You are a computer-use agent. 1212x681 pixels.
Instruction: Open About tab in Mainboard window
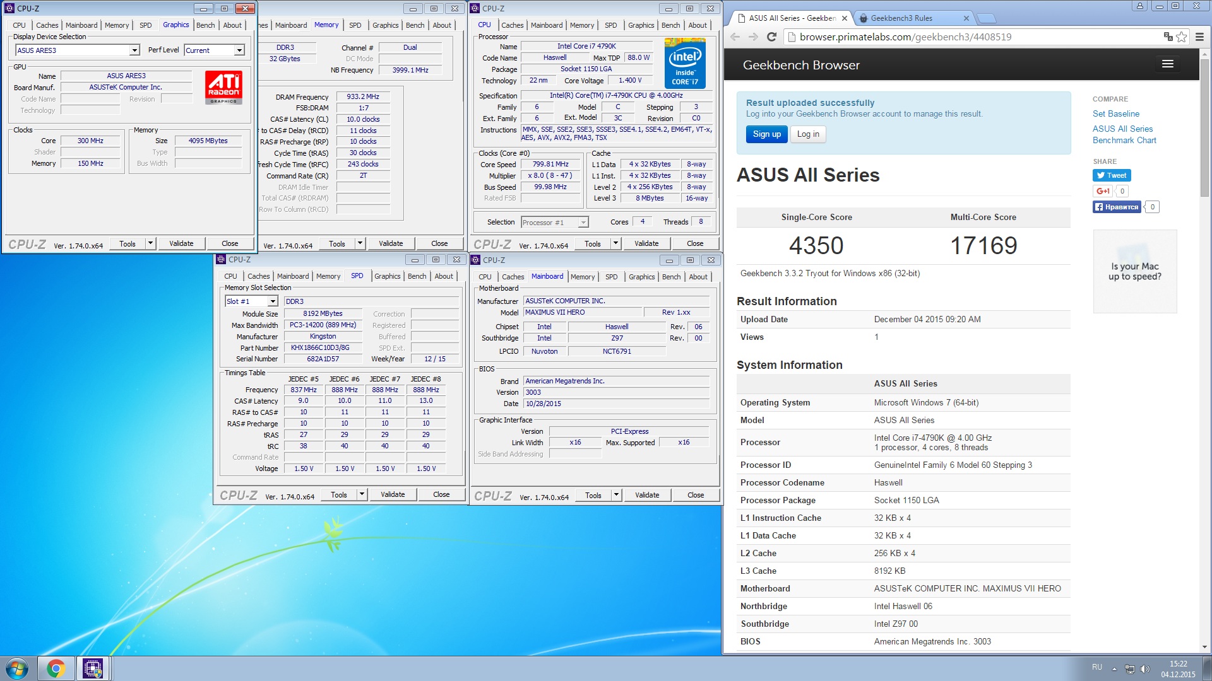click(x=698, y=277)
